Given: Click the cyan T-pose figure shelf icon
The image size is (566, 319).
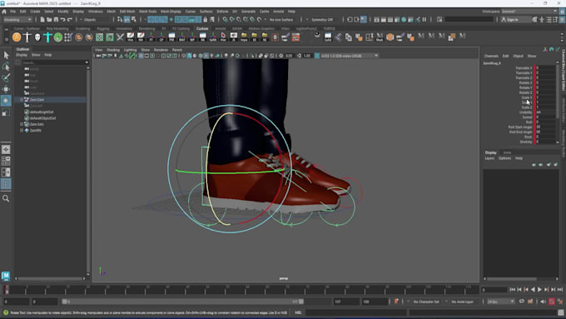Looking at the screenshot, I should point(47,37).
